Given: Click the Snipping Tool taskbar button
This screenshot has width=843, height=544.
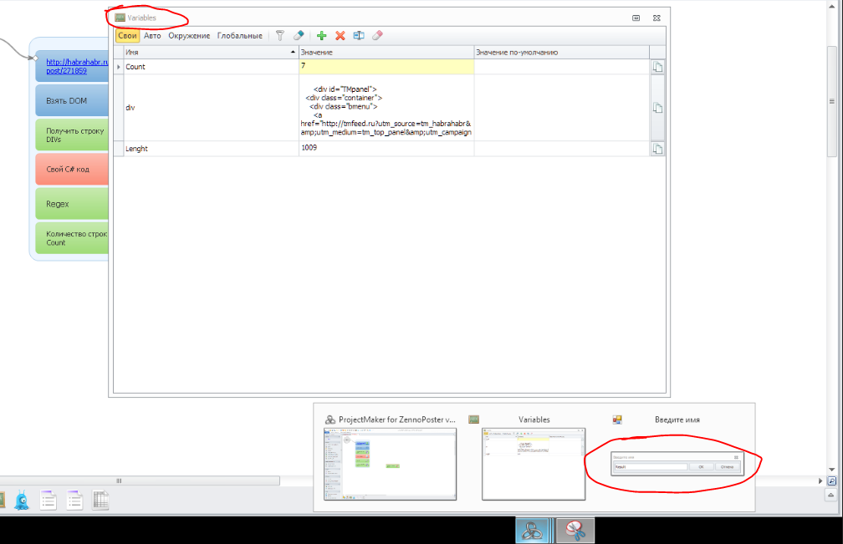Looking at the screenshot, I should 575,531.
